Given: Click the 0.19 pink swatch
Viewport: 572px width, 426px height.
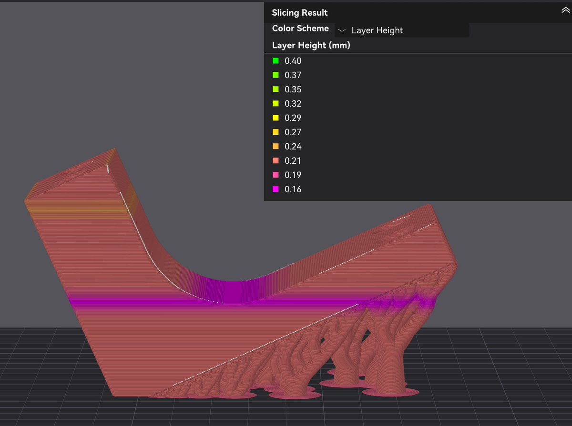Looking at the screenshot, I should click(x=276, y=175).
